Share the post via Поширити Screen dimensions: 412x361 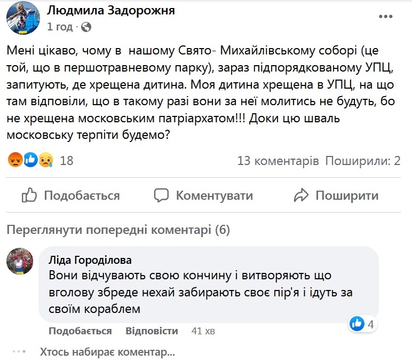(336, 195)
